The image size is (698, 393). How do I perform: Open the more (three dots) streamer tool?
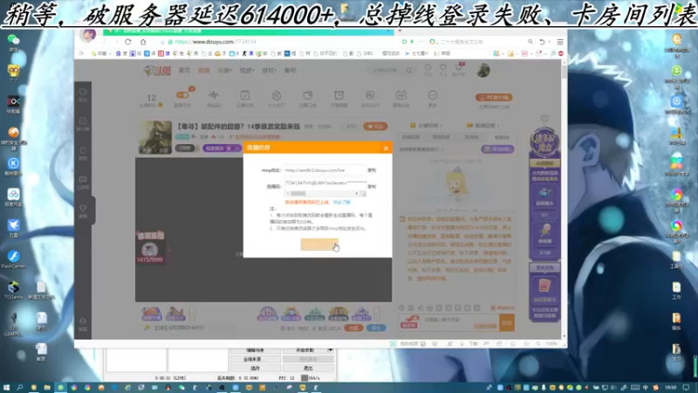click(432, 95)
